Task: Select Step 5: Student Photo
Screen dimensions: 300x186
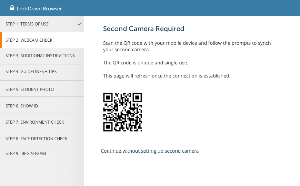Action: click(42, 89)
